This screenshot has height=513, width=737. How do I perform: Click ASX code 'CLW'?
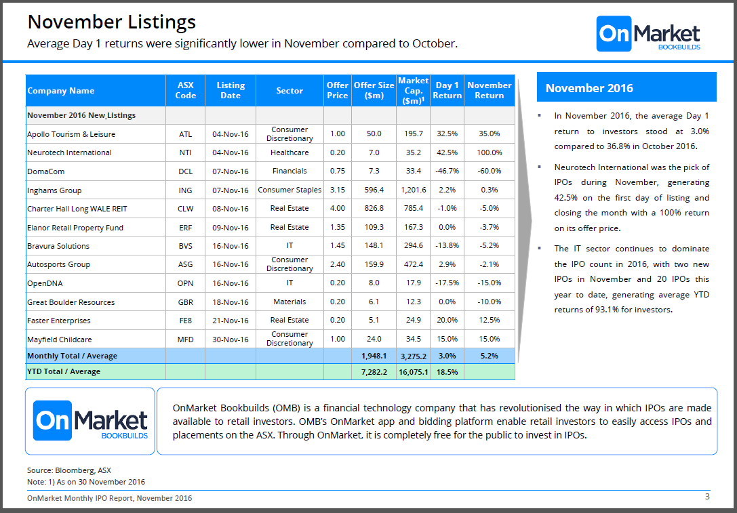[186, 209]
